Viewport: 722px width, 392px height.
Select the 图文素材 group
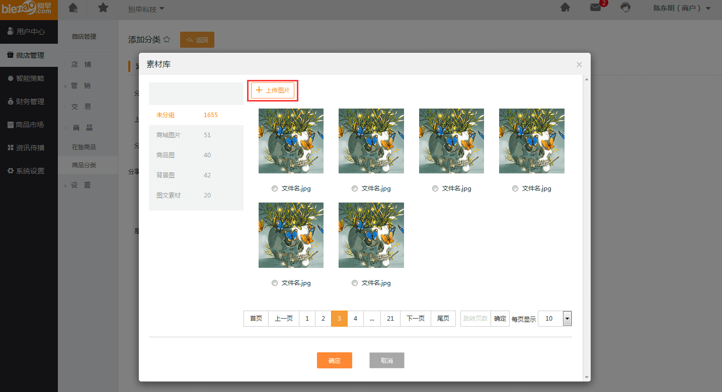tap(196, 195)
